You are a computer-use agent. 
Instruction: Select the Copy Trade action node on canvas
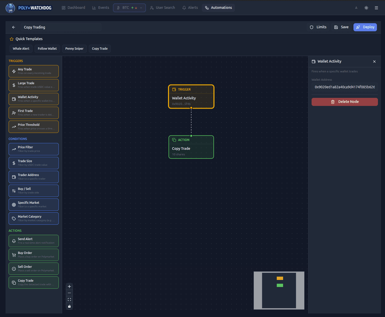(191, 147)
